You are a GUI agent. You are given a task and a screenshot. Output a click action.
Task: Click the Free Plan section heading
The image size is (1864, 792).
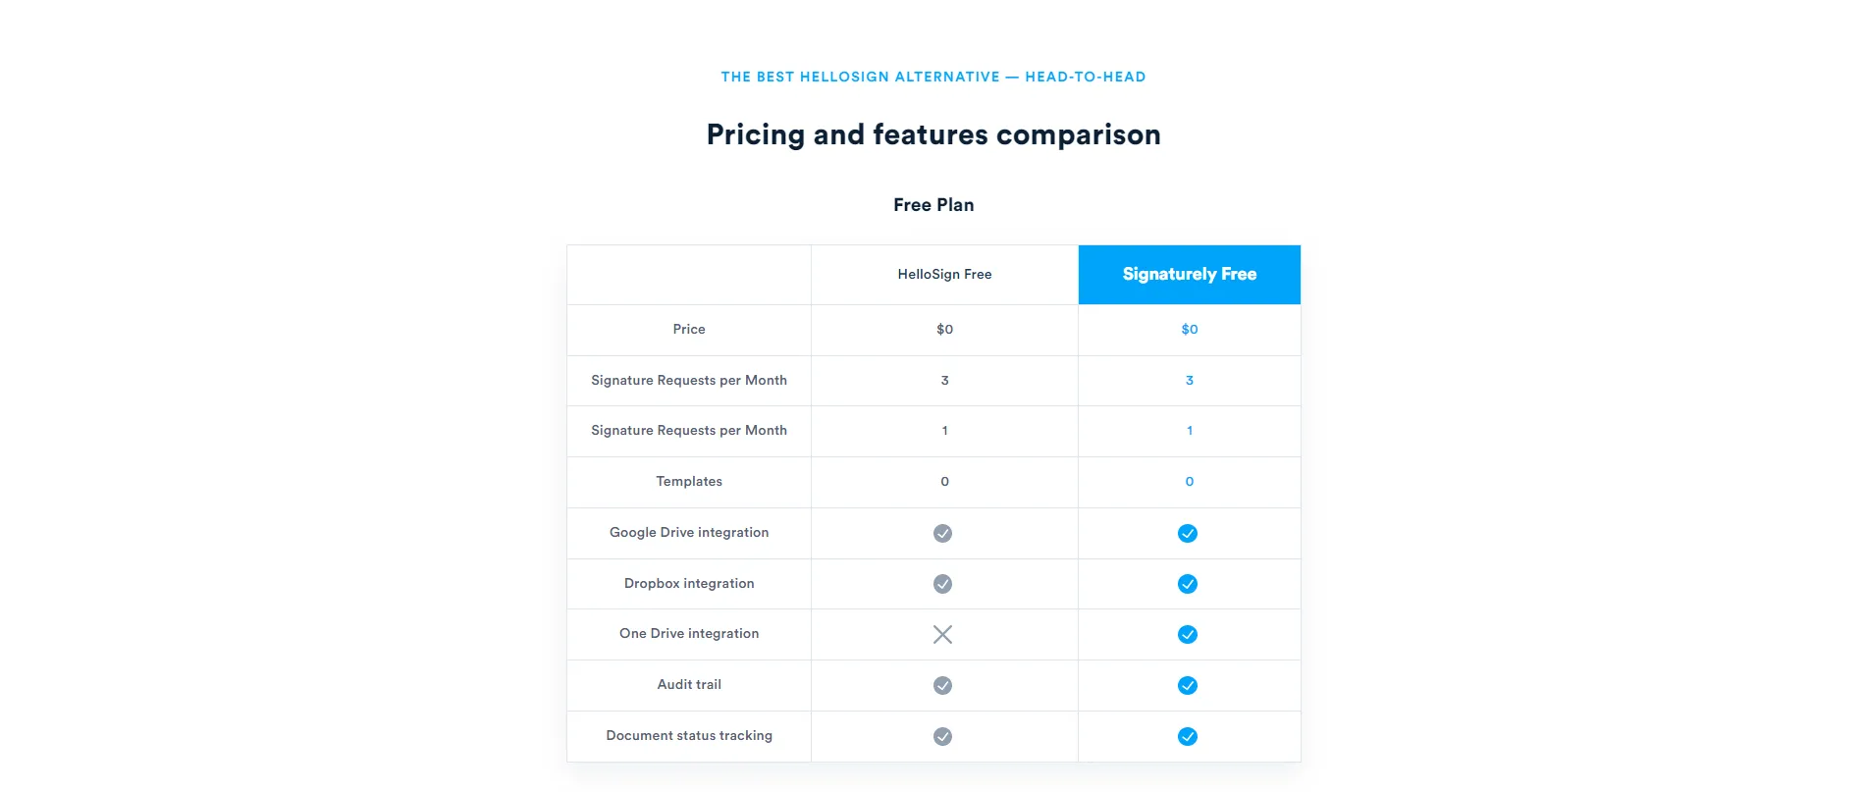933,205
